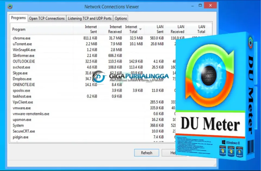Click chrome.exe Internet Total 32.5 MiB

(136, 38)
